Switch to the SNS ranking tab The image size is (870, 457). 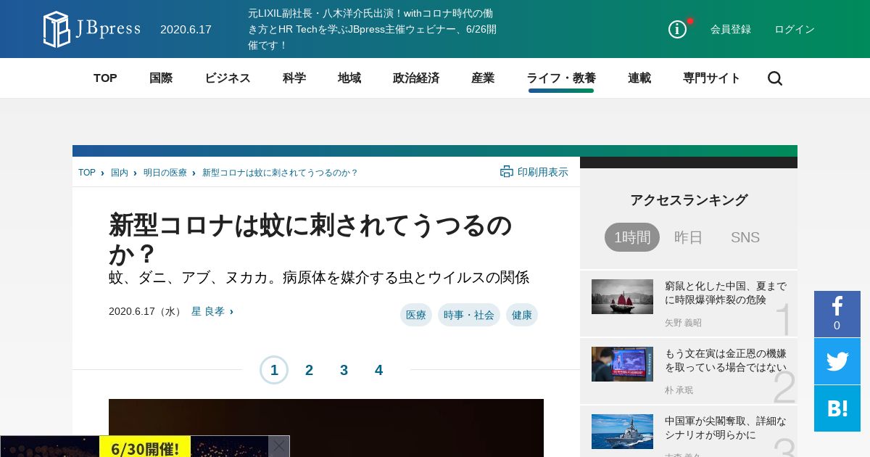coord(745,237)
